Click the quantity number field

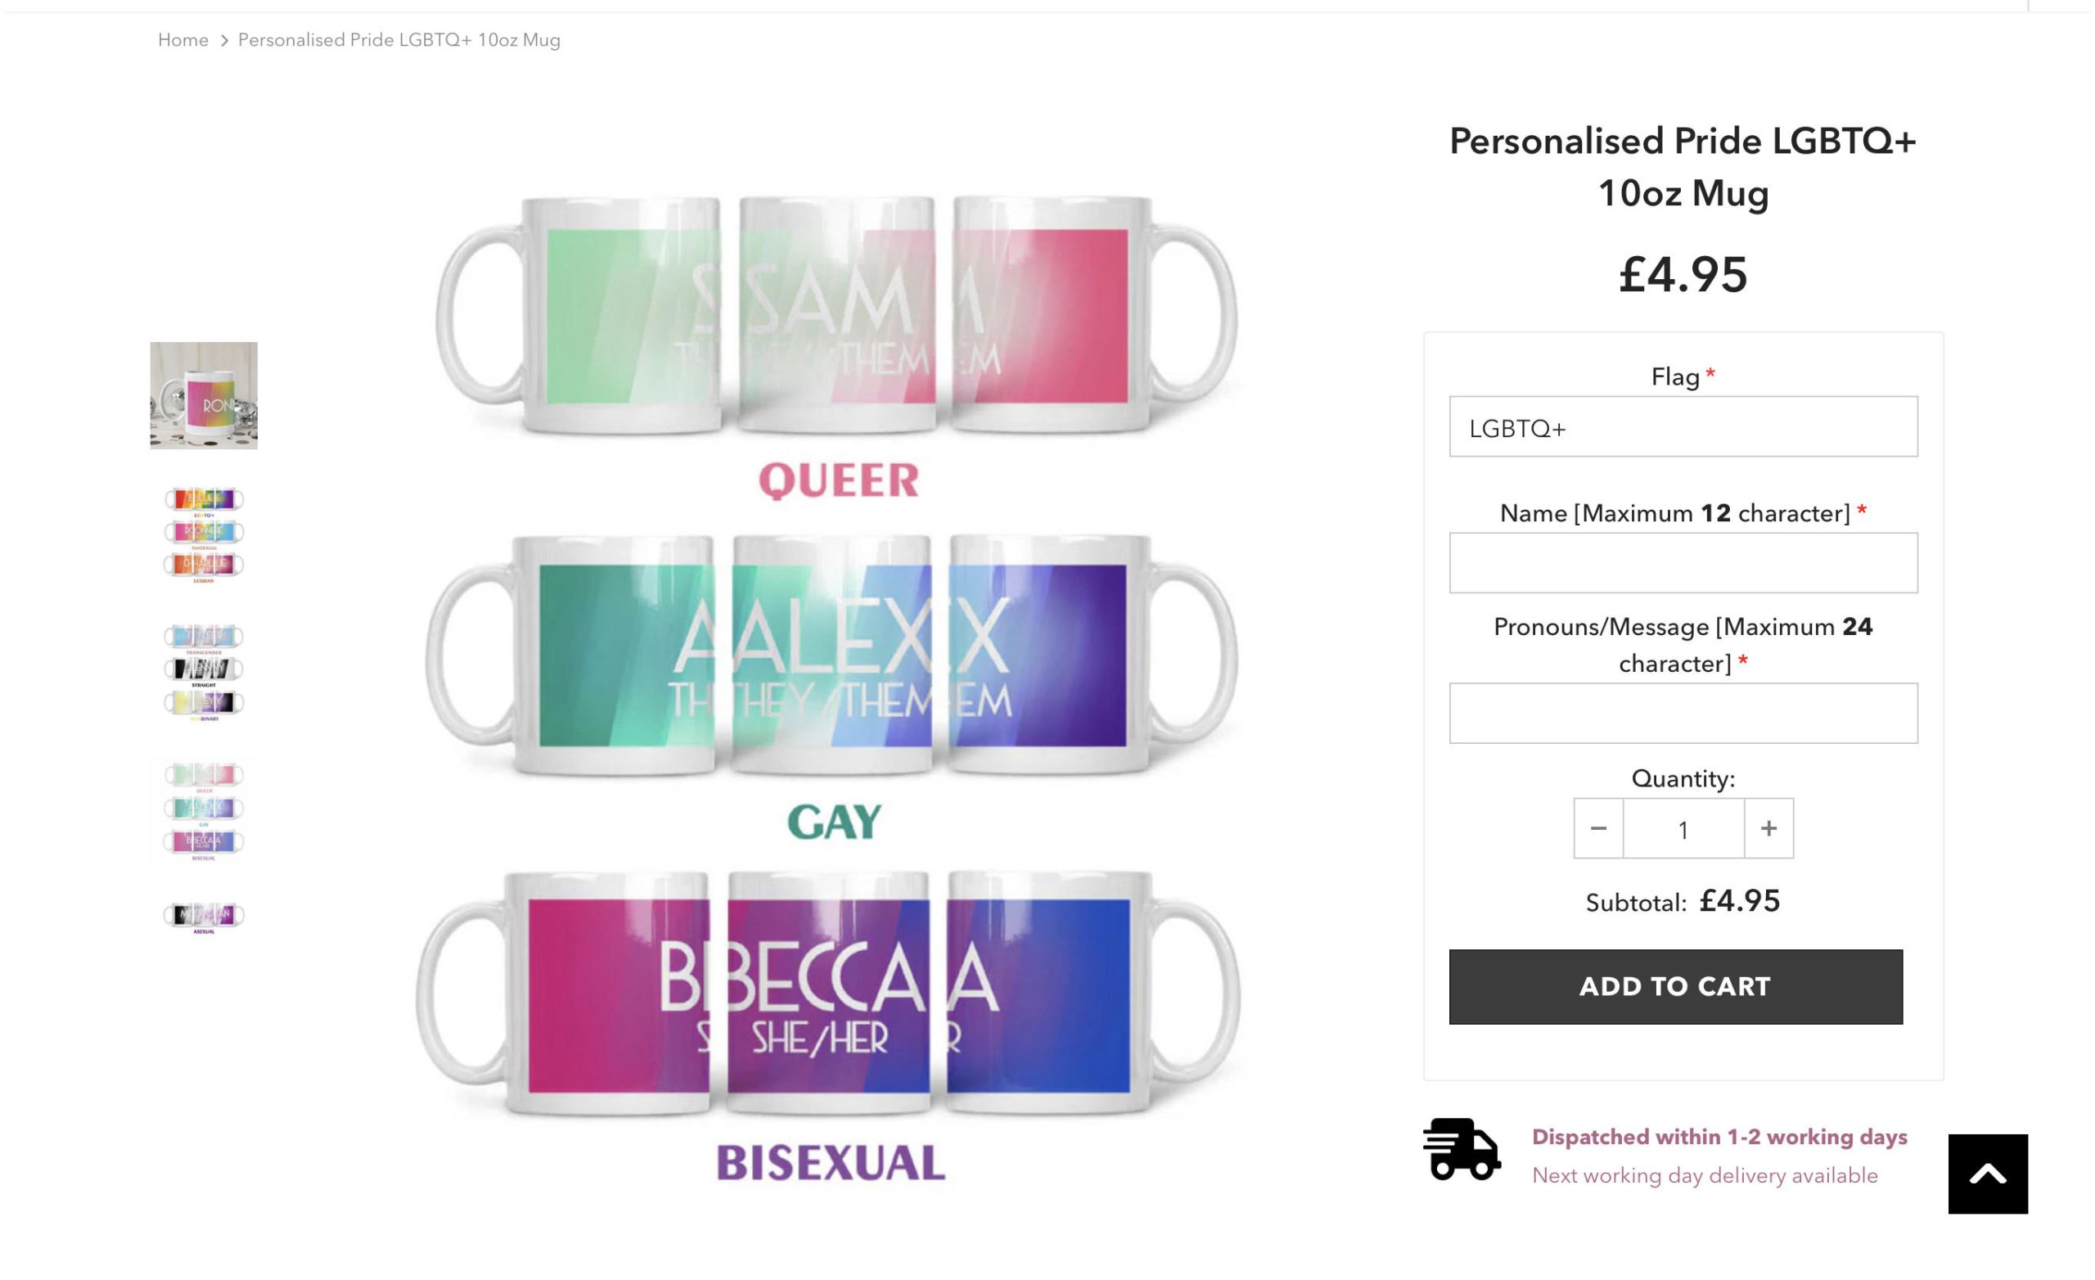(1683, 828)
